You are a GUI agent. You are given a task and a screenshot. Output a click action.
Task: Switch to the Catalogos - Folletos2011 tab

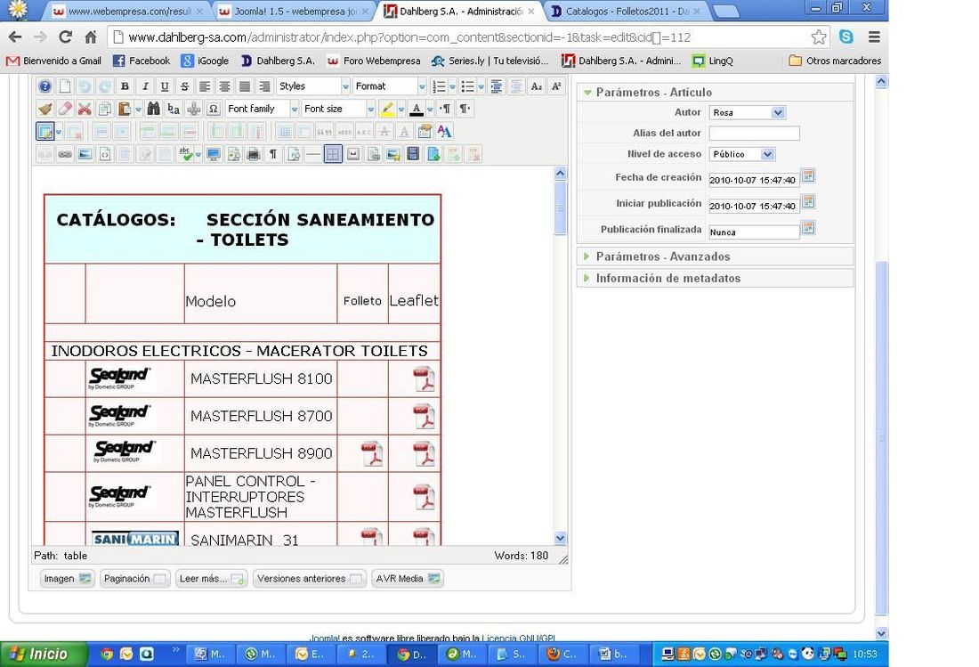[x=627, y=12]
